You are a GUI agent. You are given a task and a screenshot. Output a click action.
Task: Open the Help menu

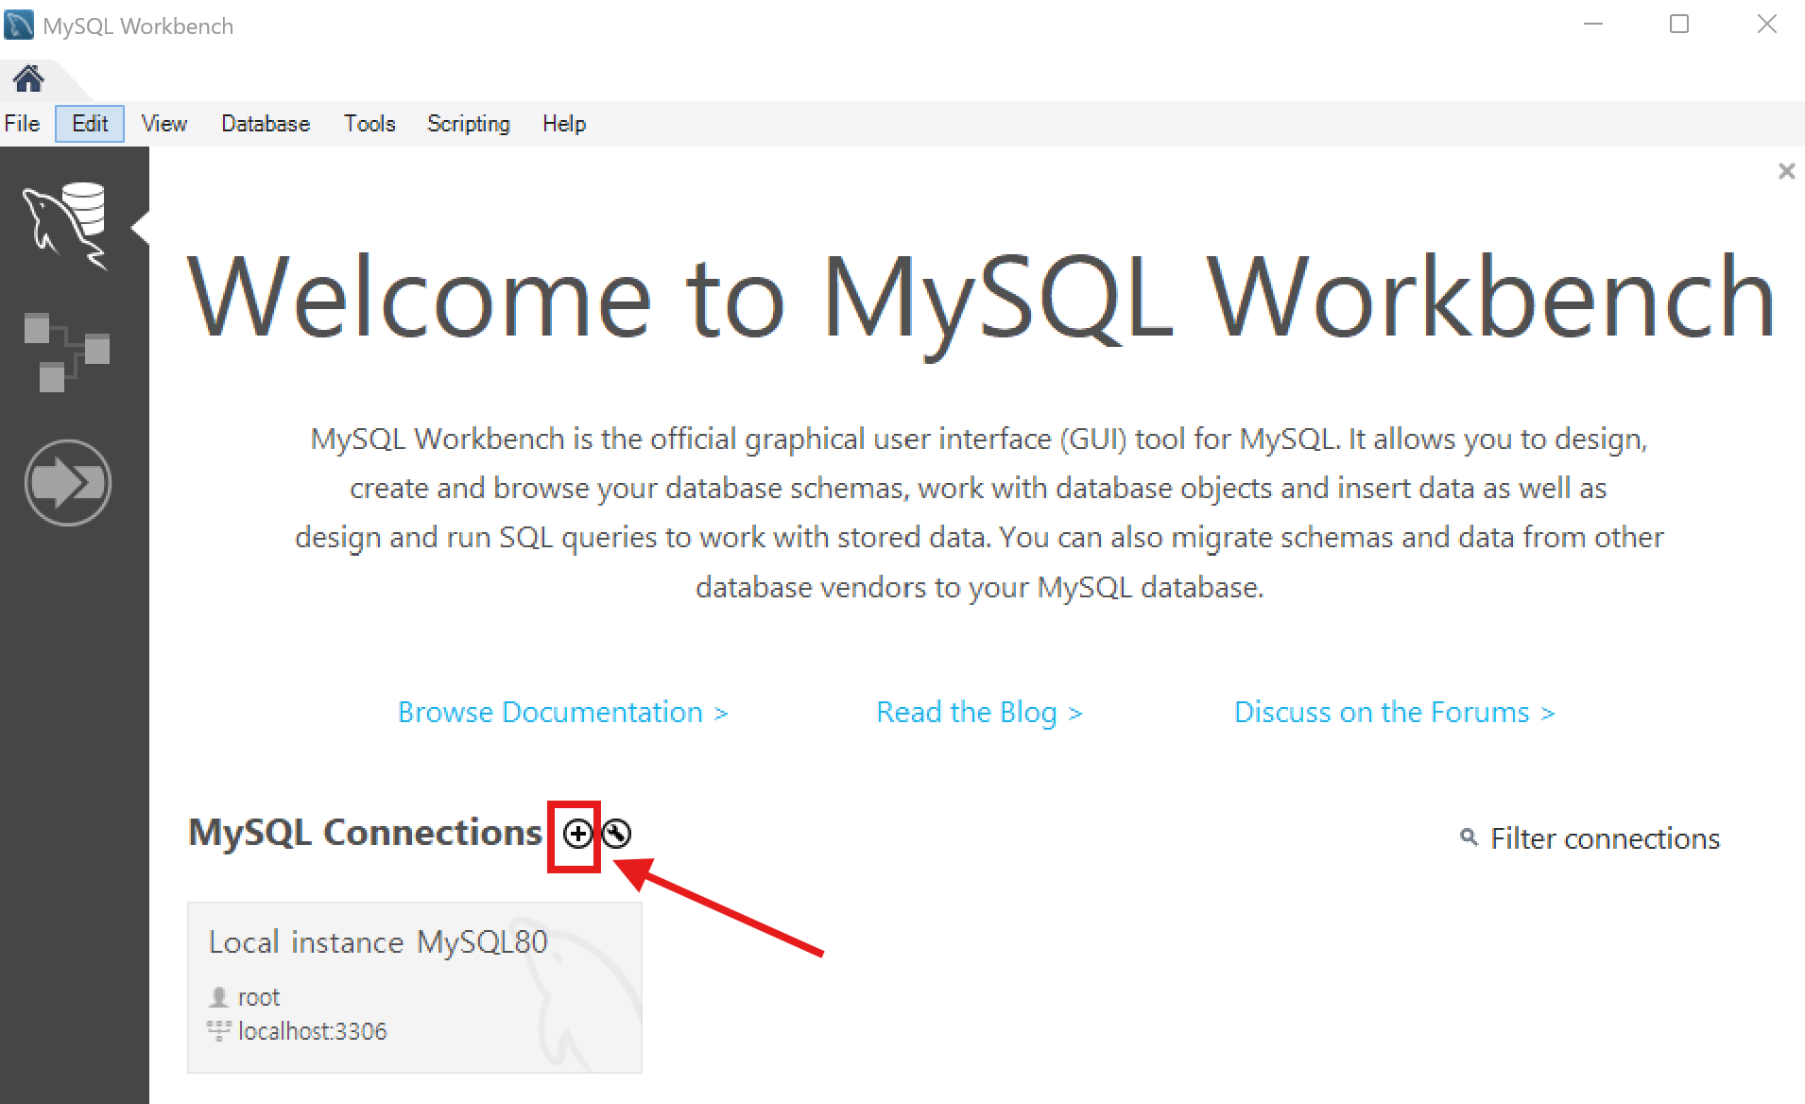pos(564,124)
